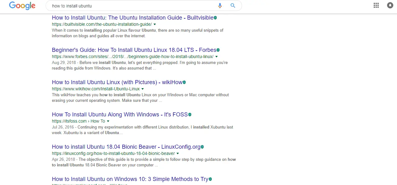Click the 'Apr 26, 2018' date in LinuxConfig snippet
Viewport: 397px width, 185px height.
pos(63,160)
